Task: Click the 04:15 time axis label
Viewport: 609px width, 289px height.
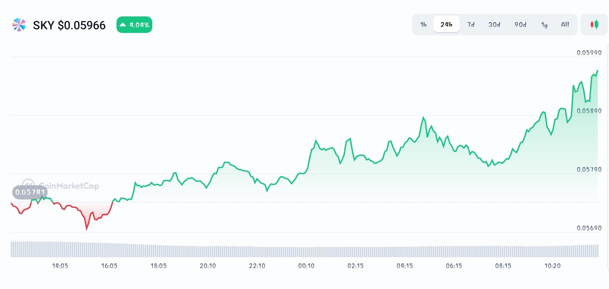Action: 405,266
